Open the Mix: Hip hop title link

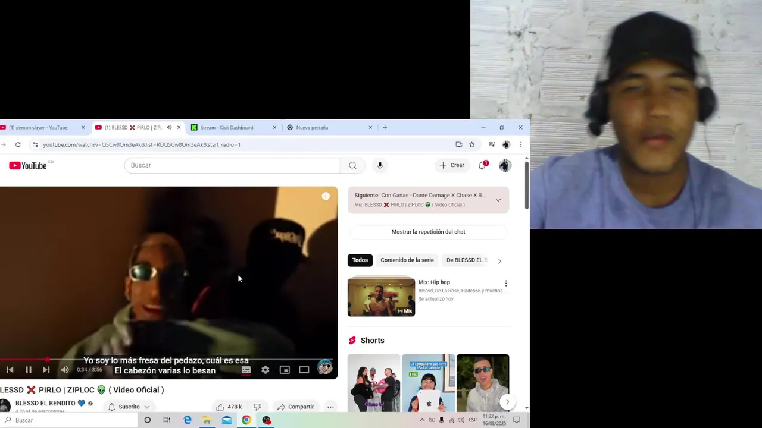434,282
